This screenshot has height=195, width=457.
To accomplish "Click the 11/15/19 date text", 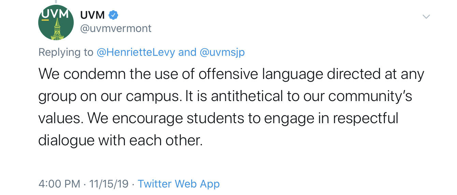I will tap(109, 184).
